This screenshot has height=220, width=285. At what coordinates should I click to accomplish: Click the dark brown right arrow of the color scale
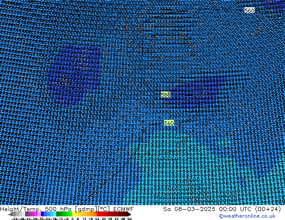click(129, 214)
